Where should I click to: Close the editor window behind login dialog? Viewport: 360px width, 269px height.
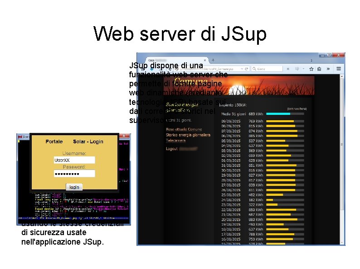pos(124,136)
